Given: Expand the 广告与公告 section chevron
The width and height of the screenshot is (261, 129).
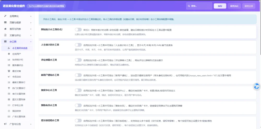Looking at the screenshot, I should point(31,124).
